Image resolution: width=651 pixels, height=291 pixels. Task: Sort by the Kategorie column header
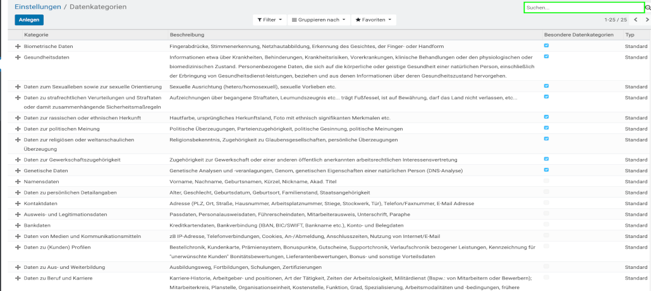click(37, 34)
